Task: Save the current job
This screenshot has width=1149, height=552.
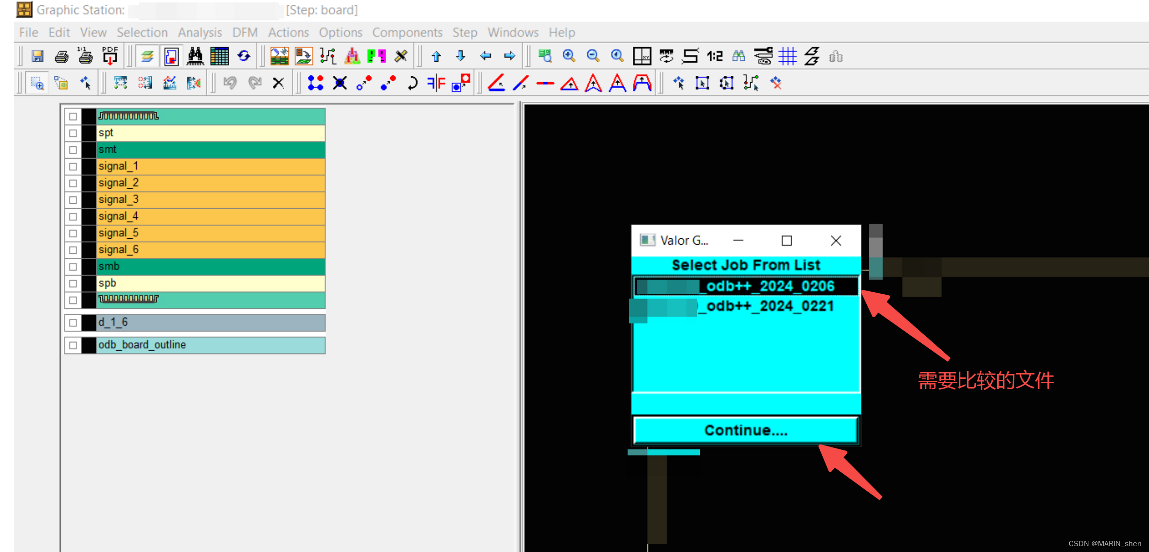Action: (x=36, y=56)
